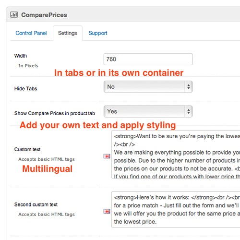The image size is (240, 240).
Task: Click the Width label
Action: pos(21,56)
